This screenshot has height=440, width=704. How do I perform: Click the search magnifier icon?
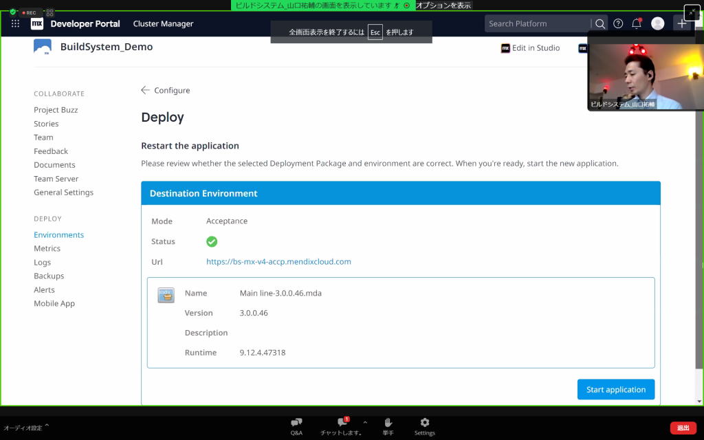pos(599,23)
